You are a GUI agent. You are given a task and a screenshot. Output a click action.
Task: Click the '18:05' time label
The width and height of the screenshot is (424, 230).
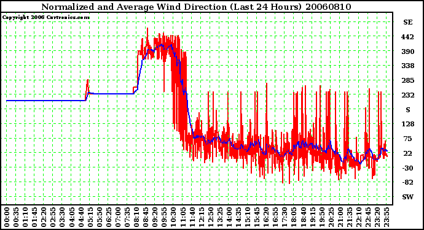click(294, 217)
